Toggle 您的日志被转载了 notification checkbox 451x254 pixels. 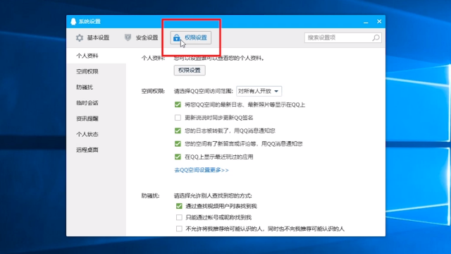point(178,131)
